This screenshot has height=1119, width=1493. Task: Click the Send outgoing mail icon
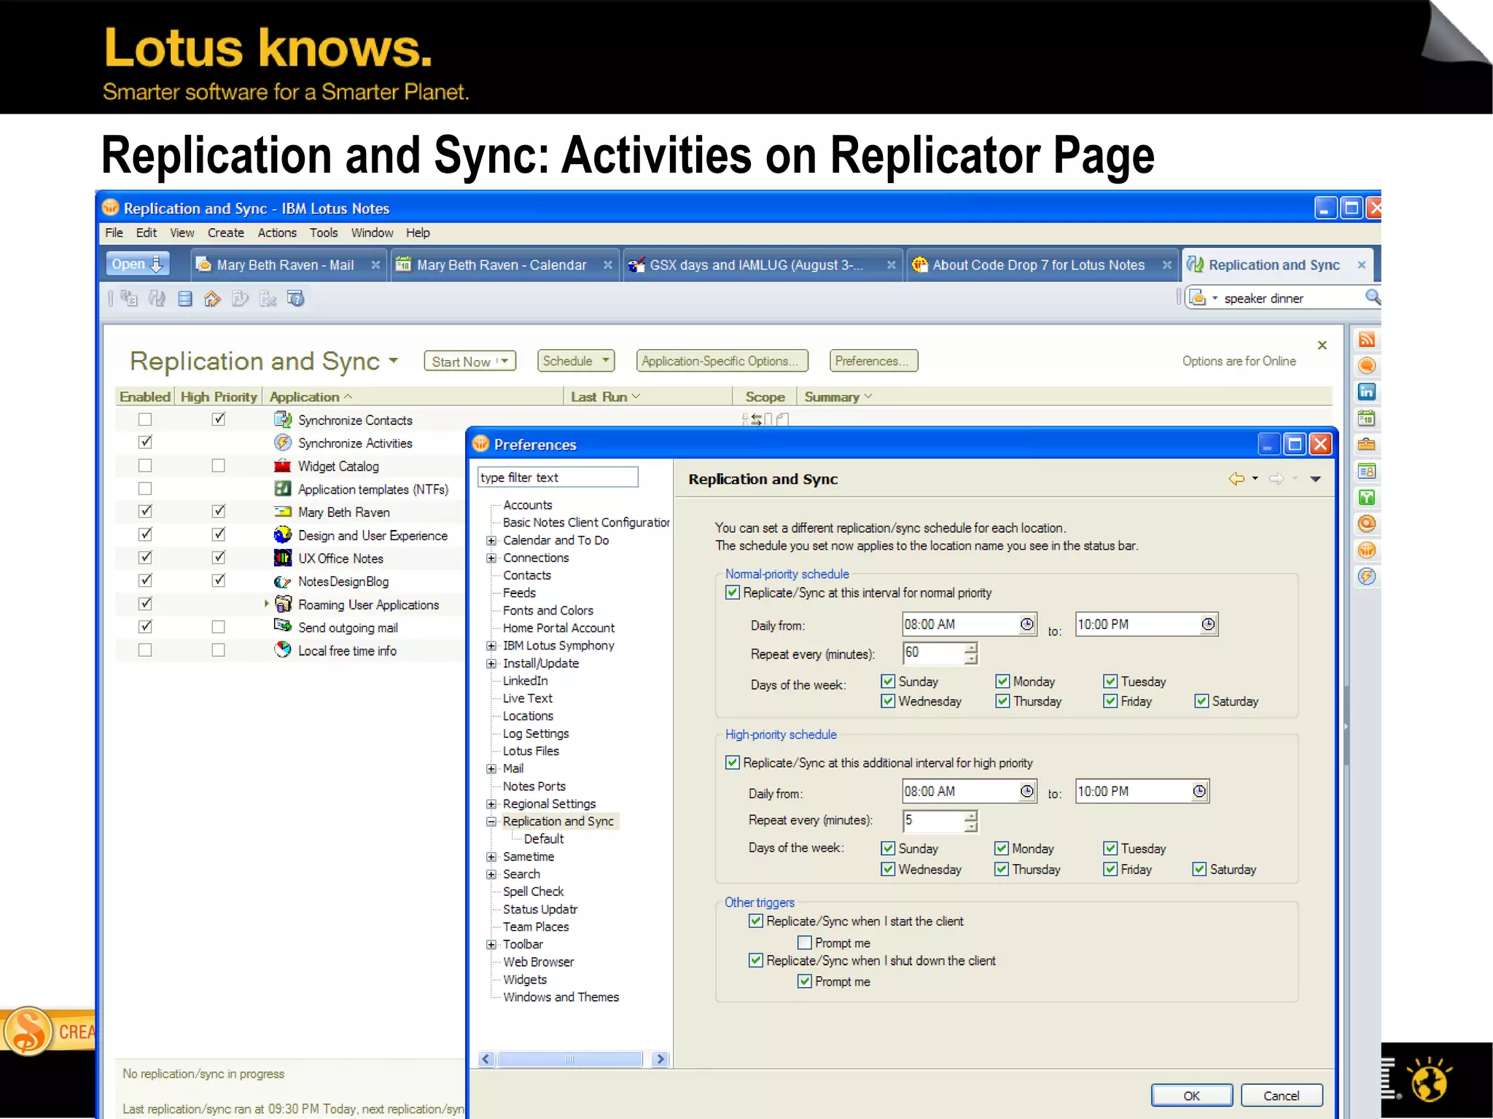[283, 626]
